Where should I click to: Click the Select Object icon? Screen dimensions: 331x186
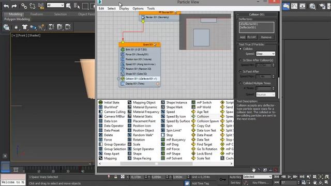[x=68, y=6]
